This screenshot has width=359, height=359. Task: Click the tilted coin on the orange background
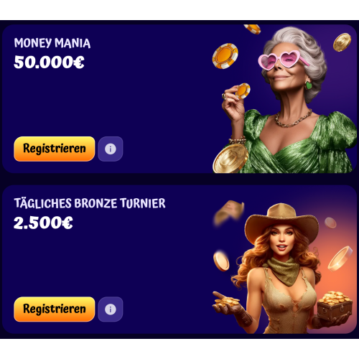tap(340, 258)
